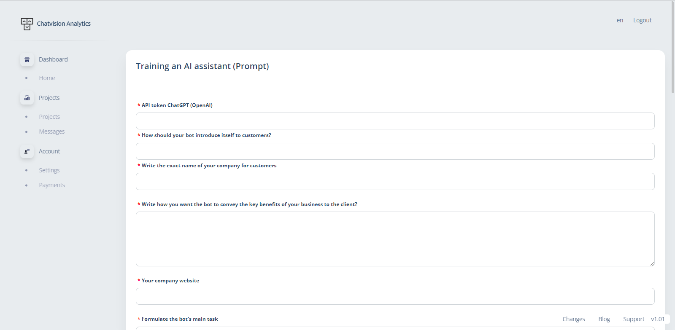Click the 'Your company website' label
This screenshot has height=330, width=675.
click(x=170, y=281)
